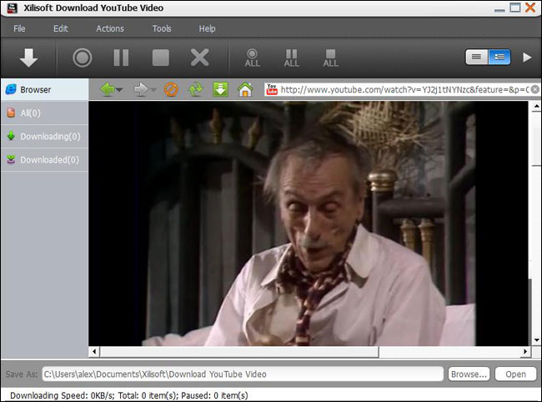Screen dimensions: 542x402
Task: Click the Pause All icon
Action: point(291,58)
